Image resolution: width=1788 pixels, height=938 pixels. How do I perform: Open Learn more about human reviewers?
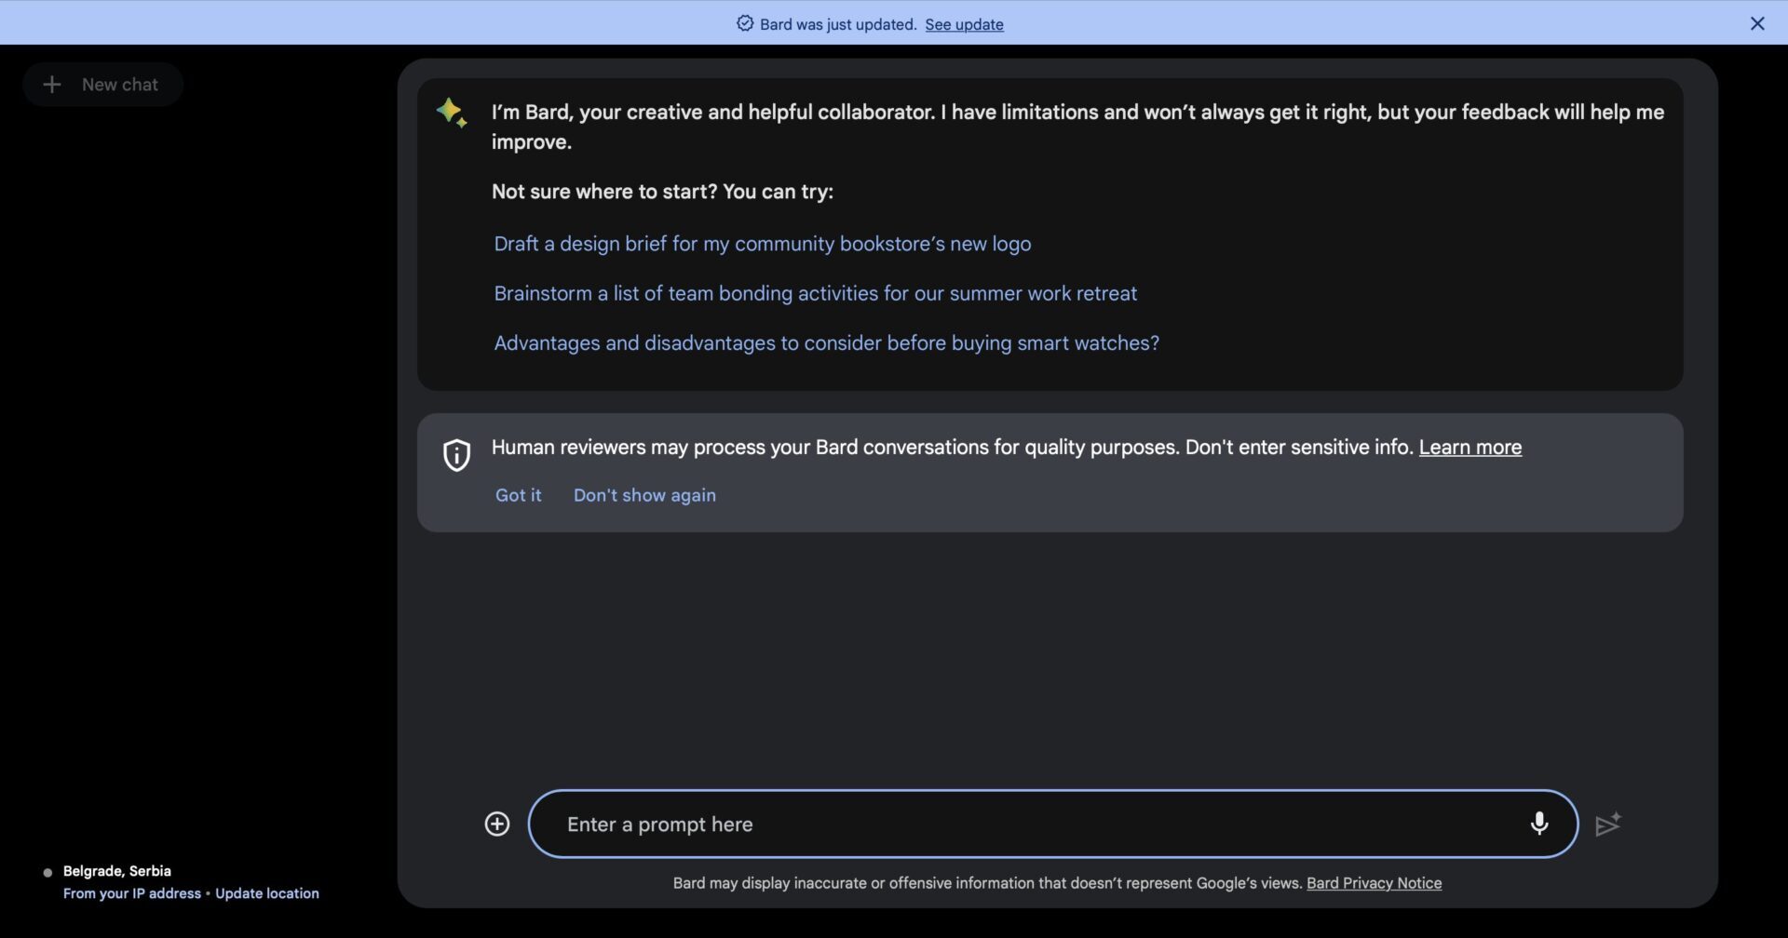(x=1470, y=448)
